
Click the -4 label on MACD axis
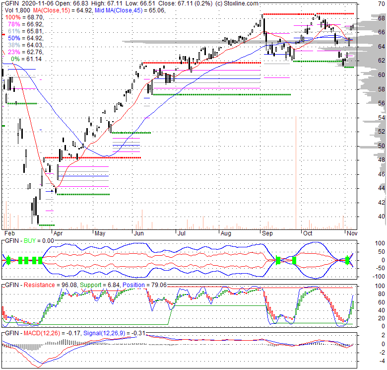[x=383, y=361]
